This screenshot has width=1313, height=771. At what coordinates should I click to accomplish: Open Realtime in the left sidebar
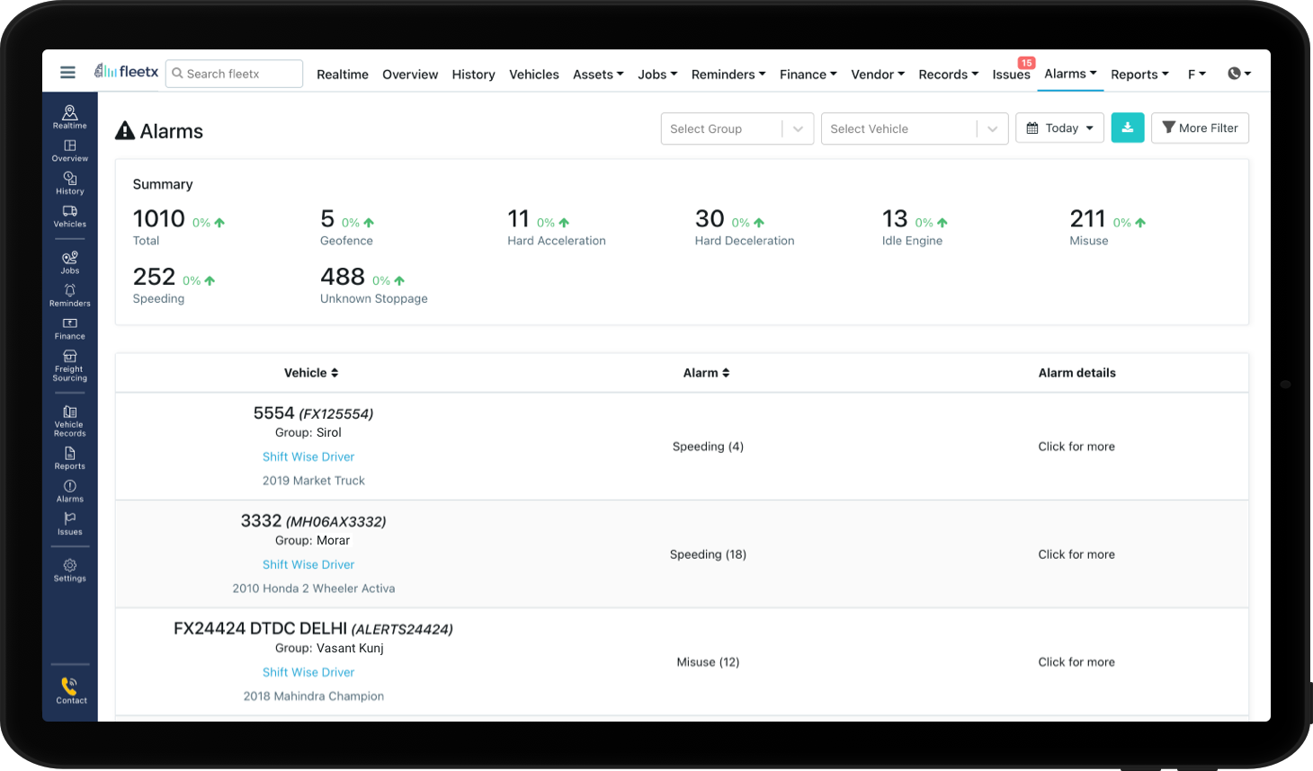pos(70,117)
